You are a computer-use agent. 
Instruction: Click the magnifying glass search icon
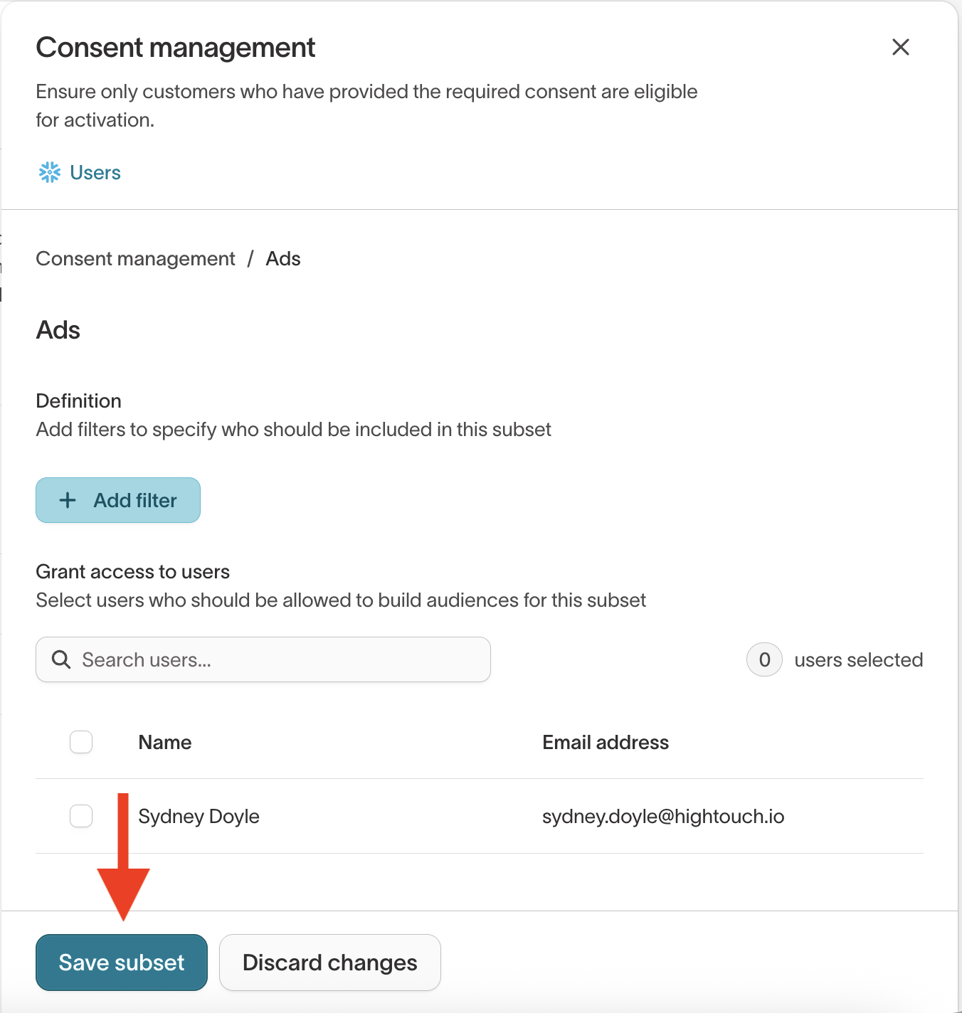point(61,659)
